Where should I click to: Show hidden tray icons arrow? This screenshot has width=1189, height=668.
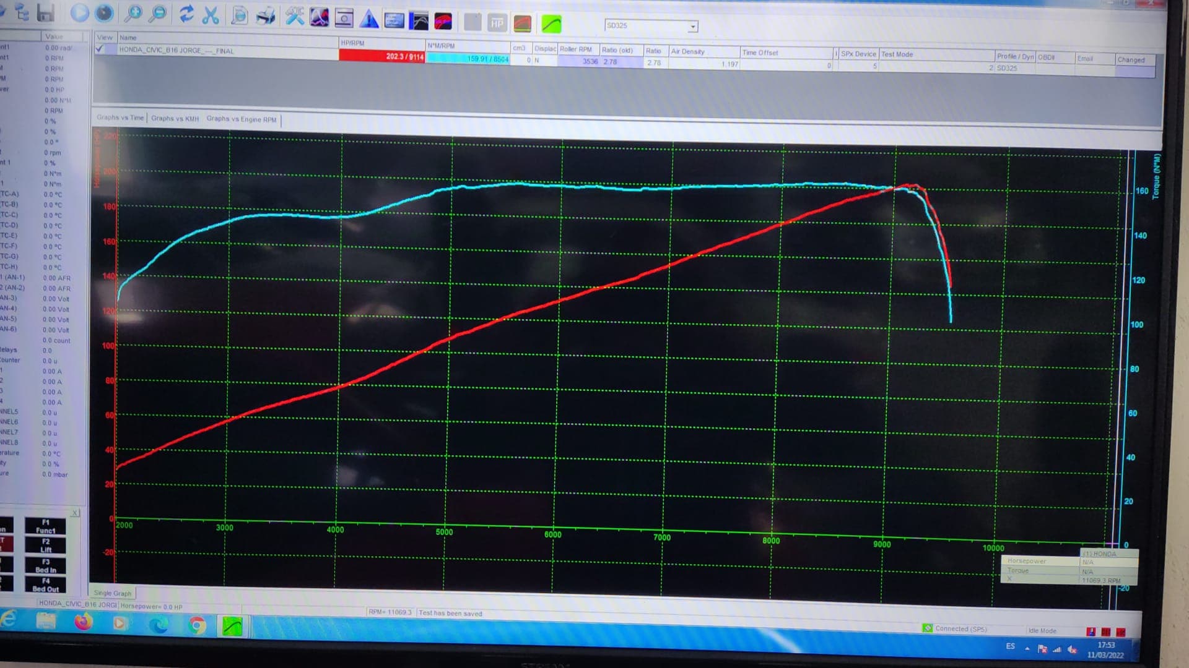[x=1027, y=648]
